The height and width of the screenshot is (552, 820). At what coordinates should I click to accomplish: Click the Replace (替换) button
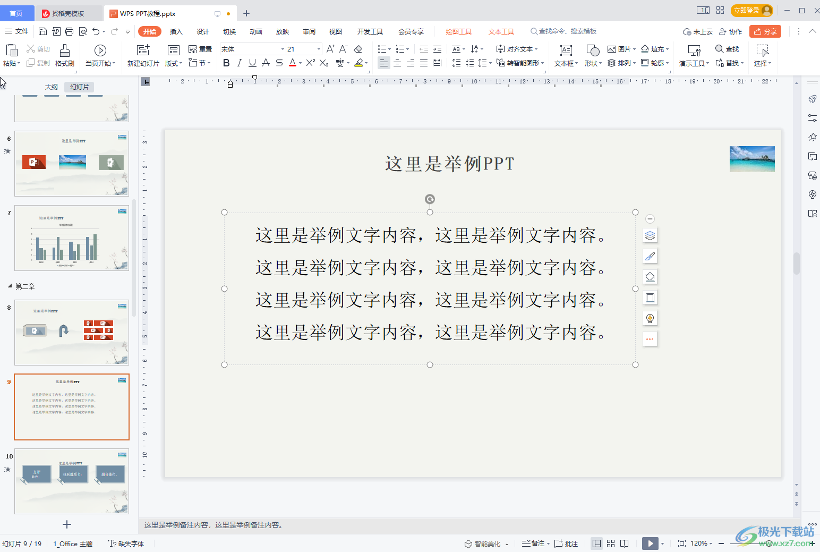point(729,63)
